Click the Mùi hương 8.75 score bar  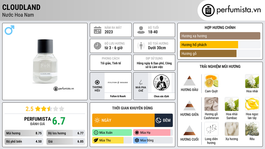click(24, 133)
